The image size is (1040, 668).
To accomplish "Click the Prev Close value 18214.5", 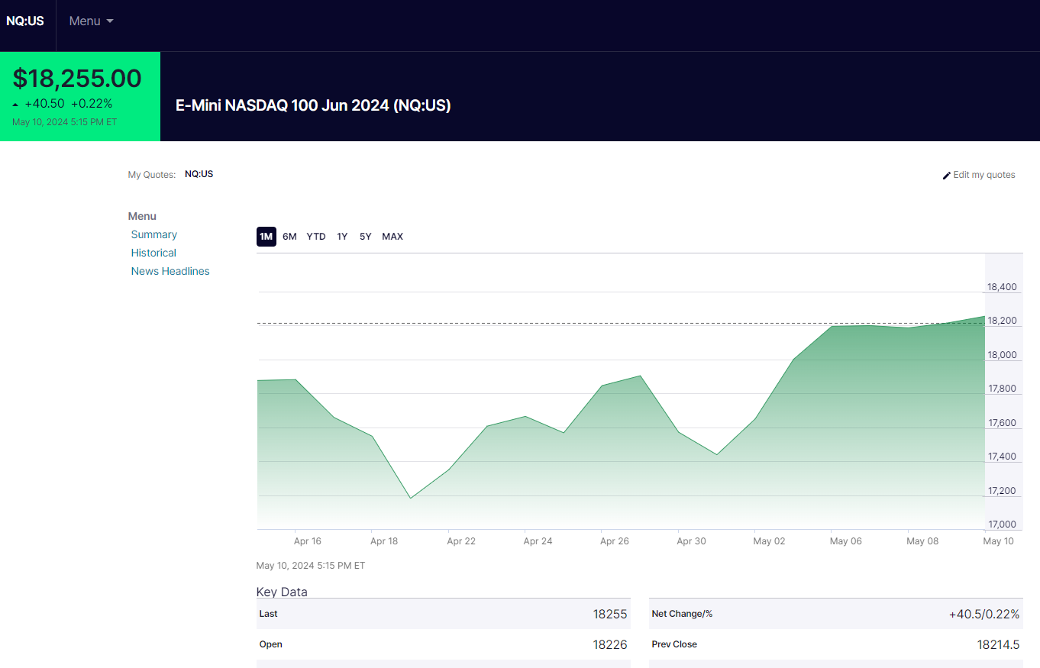I will point(998,644).
